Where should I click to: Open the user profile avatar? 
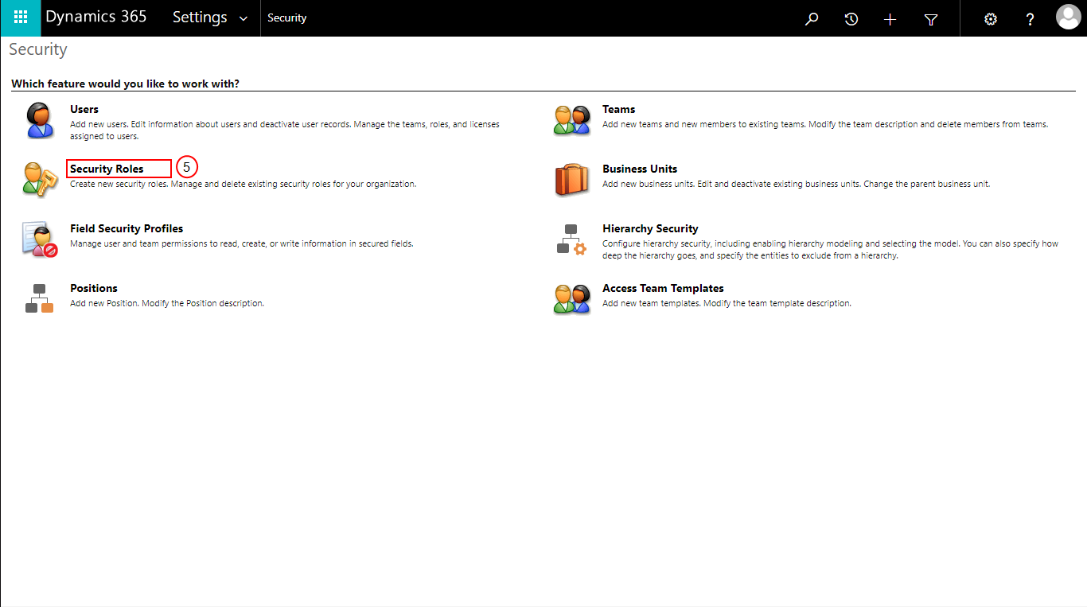pyautogui.click(x=1068, y=18)
